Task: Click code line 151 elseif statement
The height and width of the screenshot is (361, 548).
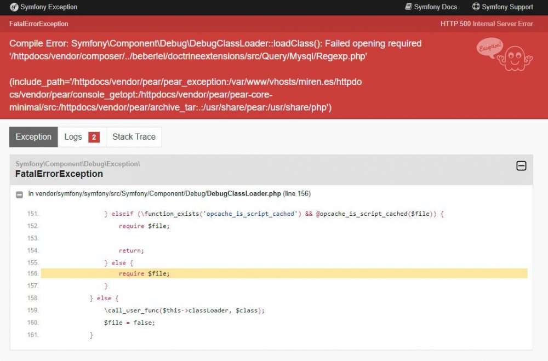Action: [x=273, y=214]
